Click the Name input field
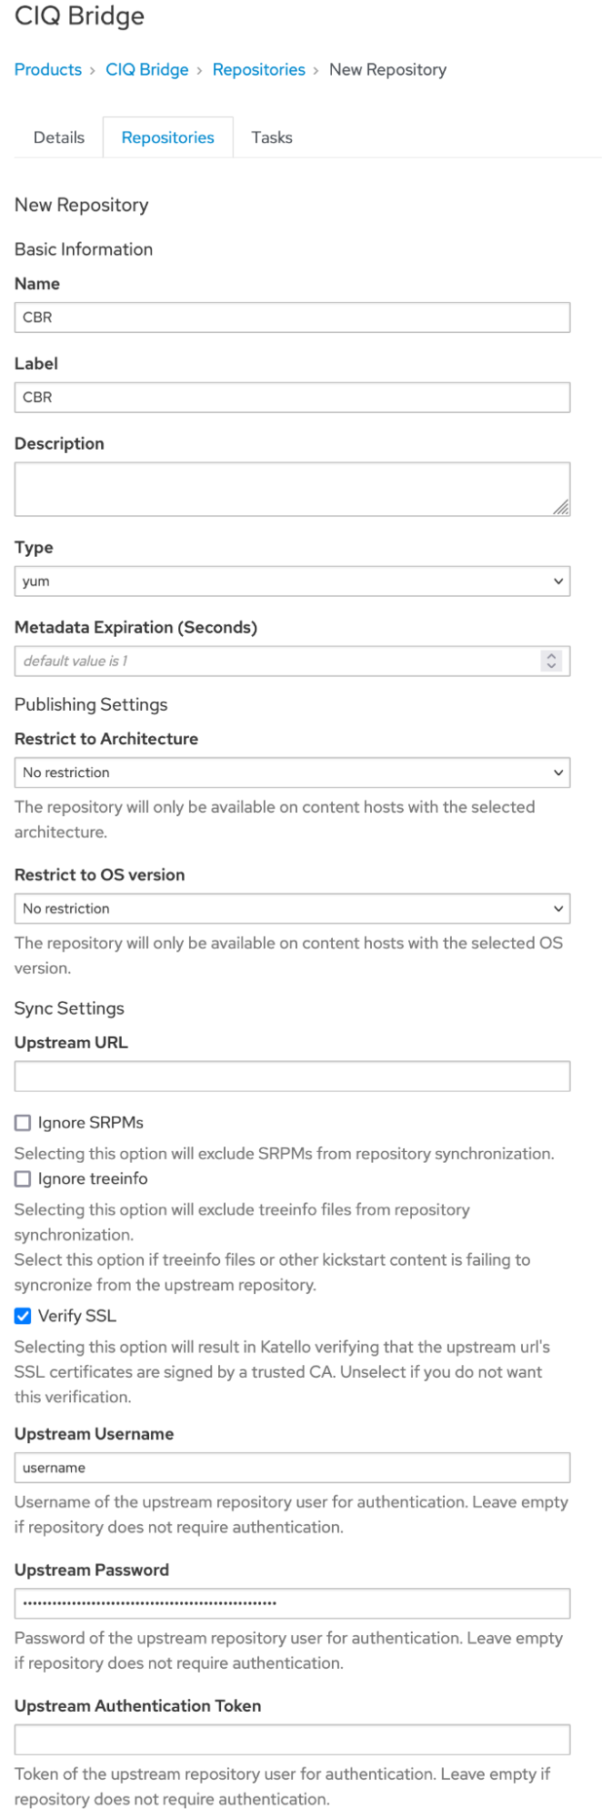The width and height of the screenshot is (602, 1819). [x=292, y=318]
